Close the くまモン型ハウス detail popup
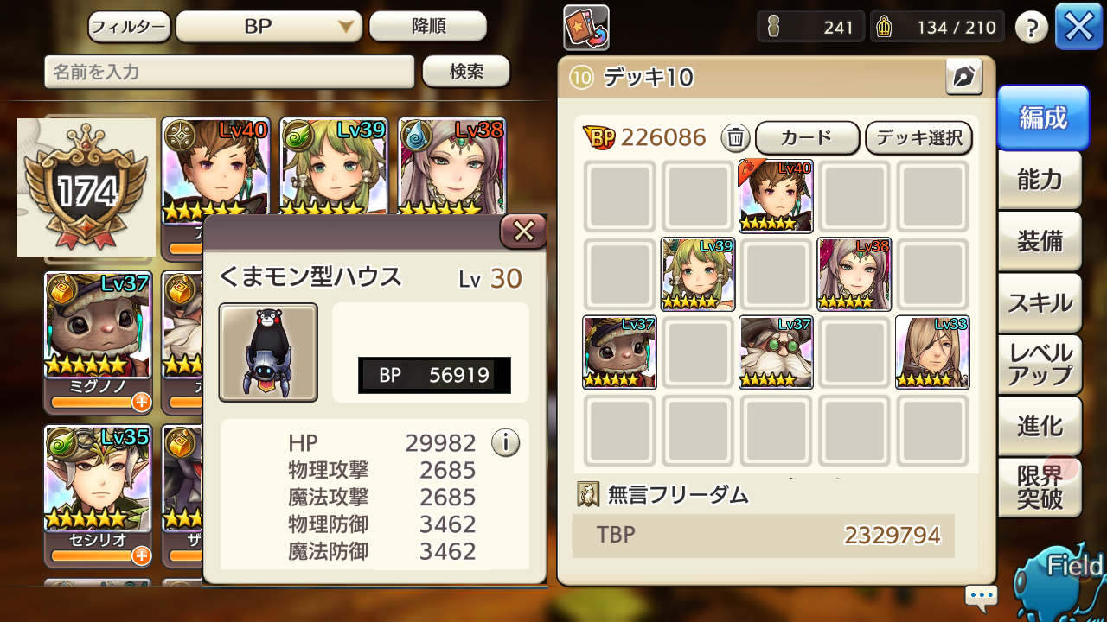1107x622 pixels. coord(524,232)
